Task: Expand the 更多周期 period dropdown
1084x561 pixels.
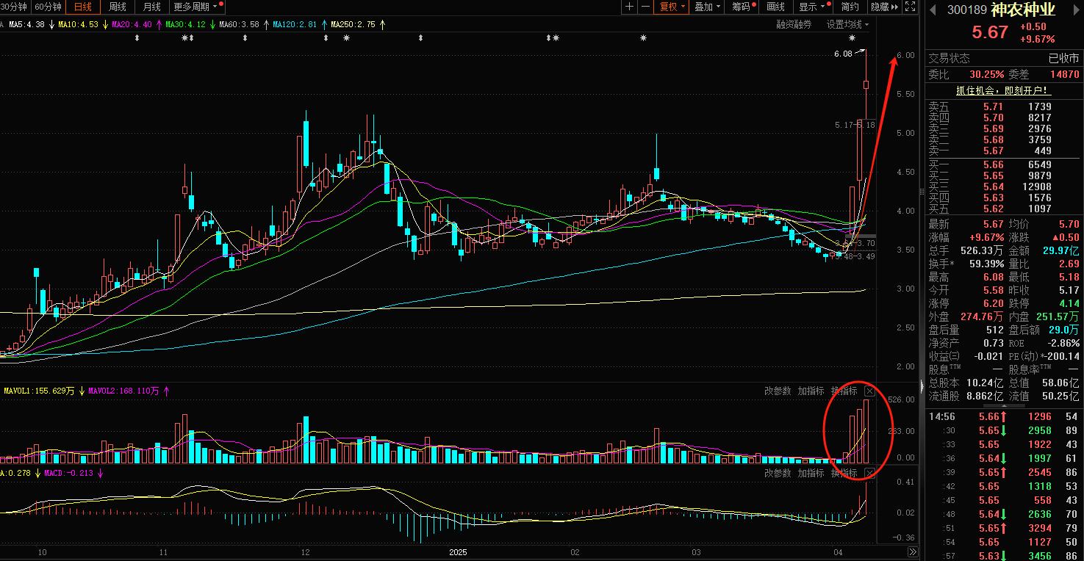Action: coord(198,7)
